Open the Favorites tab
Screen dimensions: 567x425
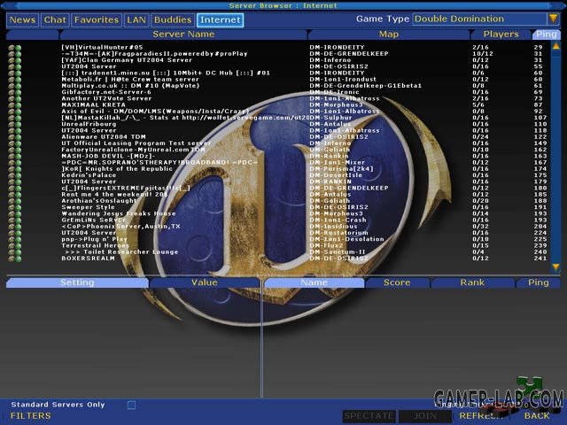(x=97, y=19)
